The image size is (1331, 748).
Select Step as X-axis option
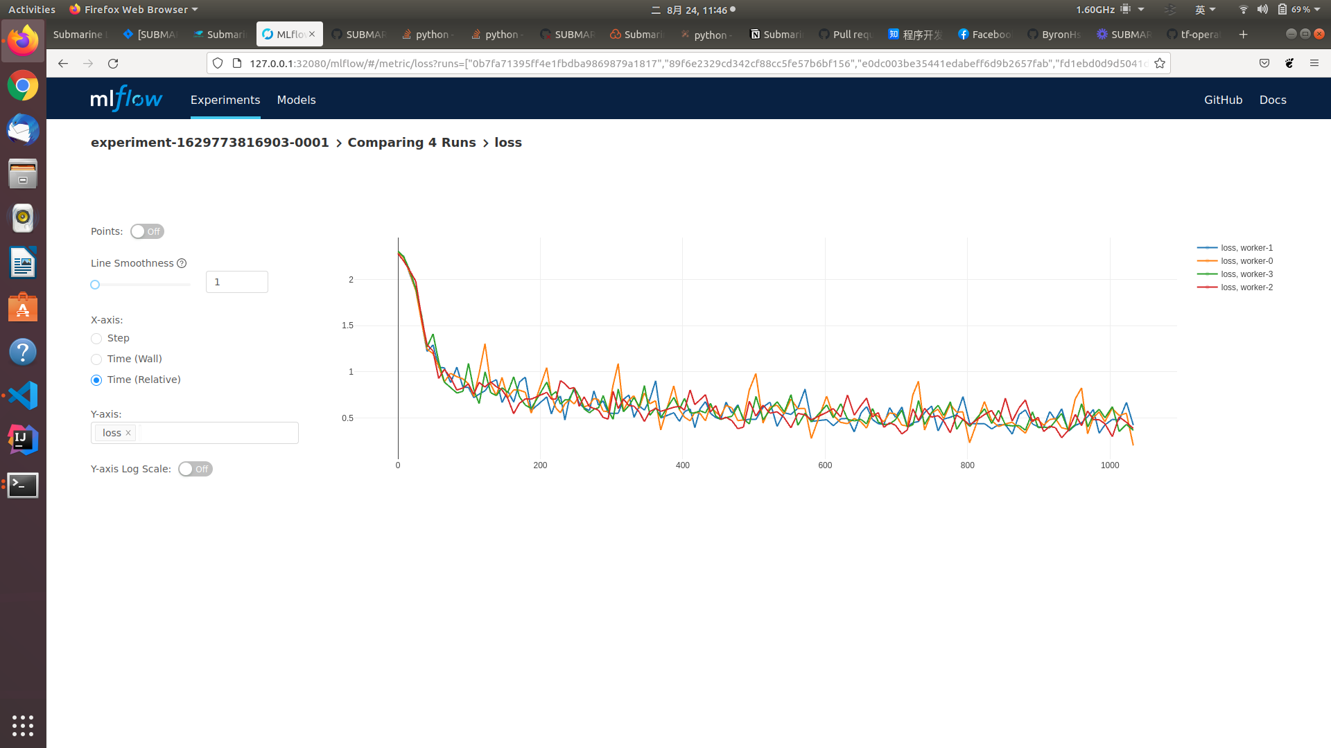click(96, 339)
